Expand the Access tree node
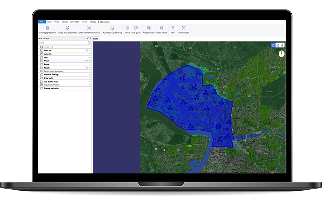 click(x=39, y=64)
